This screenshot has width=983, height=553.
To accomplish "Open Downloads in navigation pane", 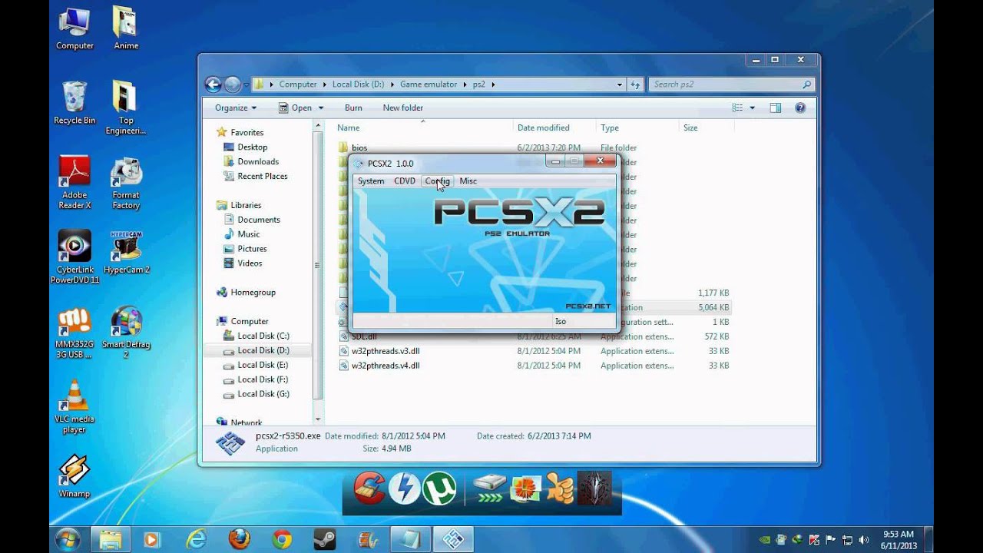I will 257,161.
